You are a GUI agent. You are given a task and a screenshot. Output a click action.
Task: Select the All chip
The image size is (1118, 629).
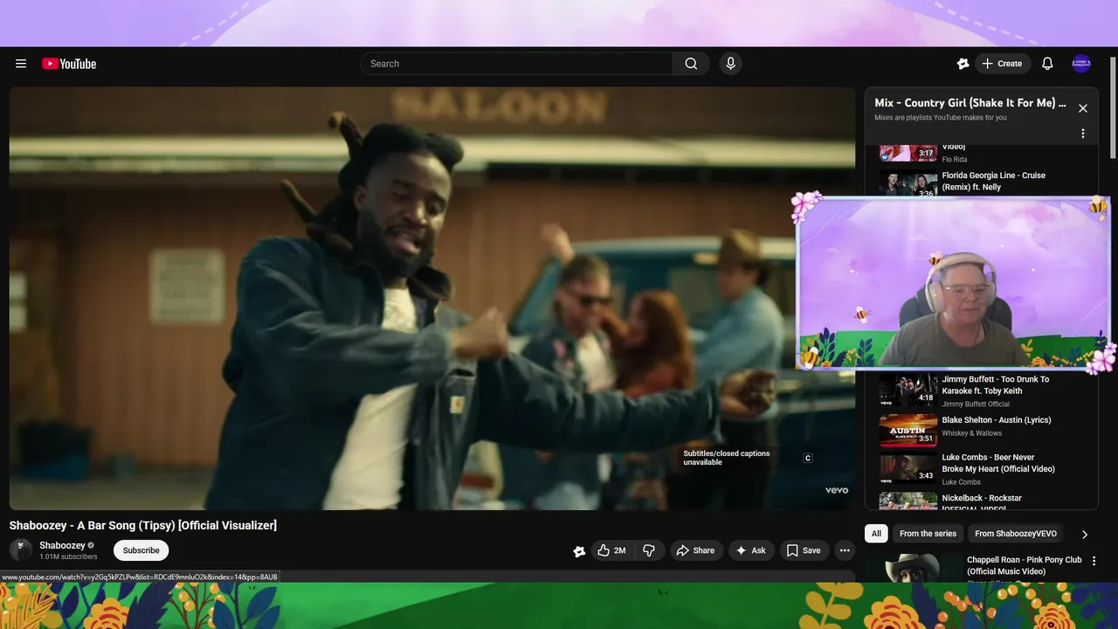pos(876,534)
